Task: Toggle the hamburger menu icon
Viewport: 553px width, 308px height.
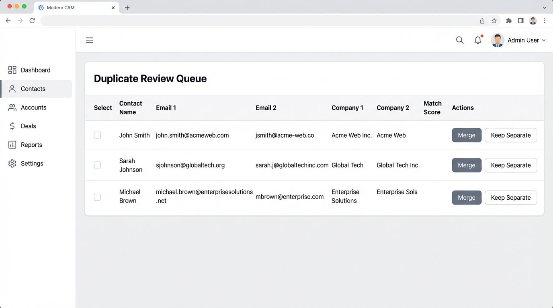Action: [89, 40]
